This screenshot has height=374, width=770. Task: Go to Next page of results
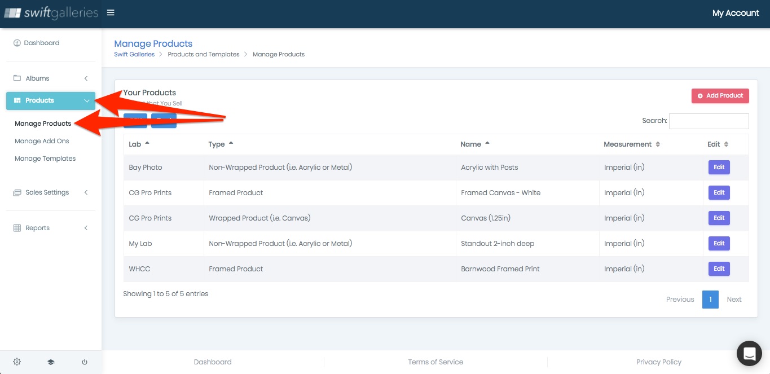(x=734, y=300)
